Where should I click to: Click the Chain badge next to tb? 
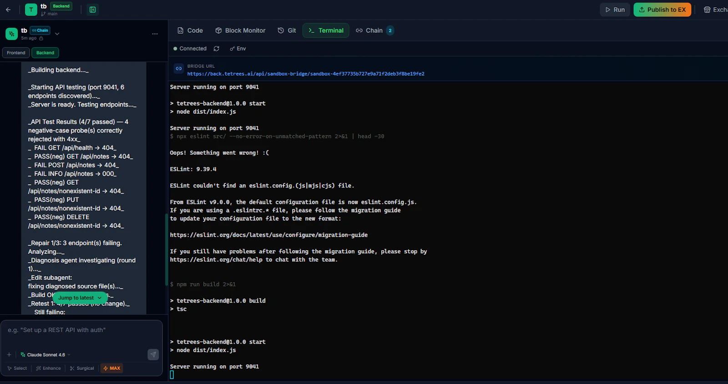(40, 30)
